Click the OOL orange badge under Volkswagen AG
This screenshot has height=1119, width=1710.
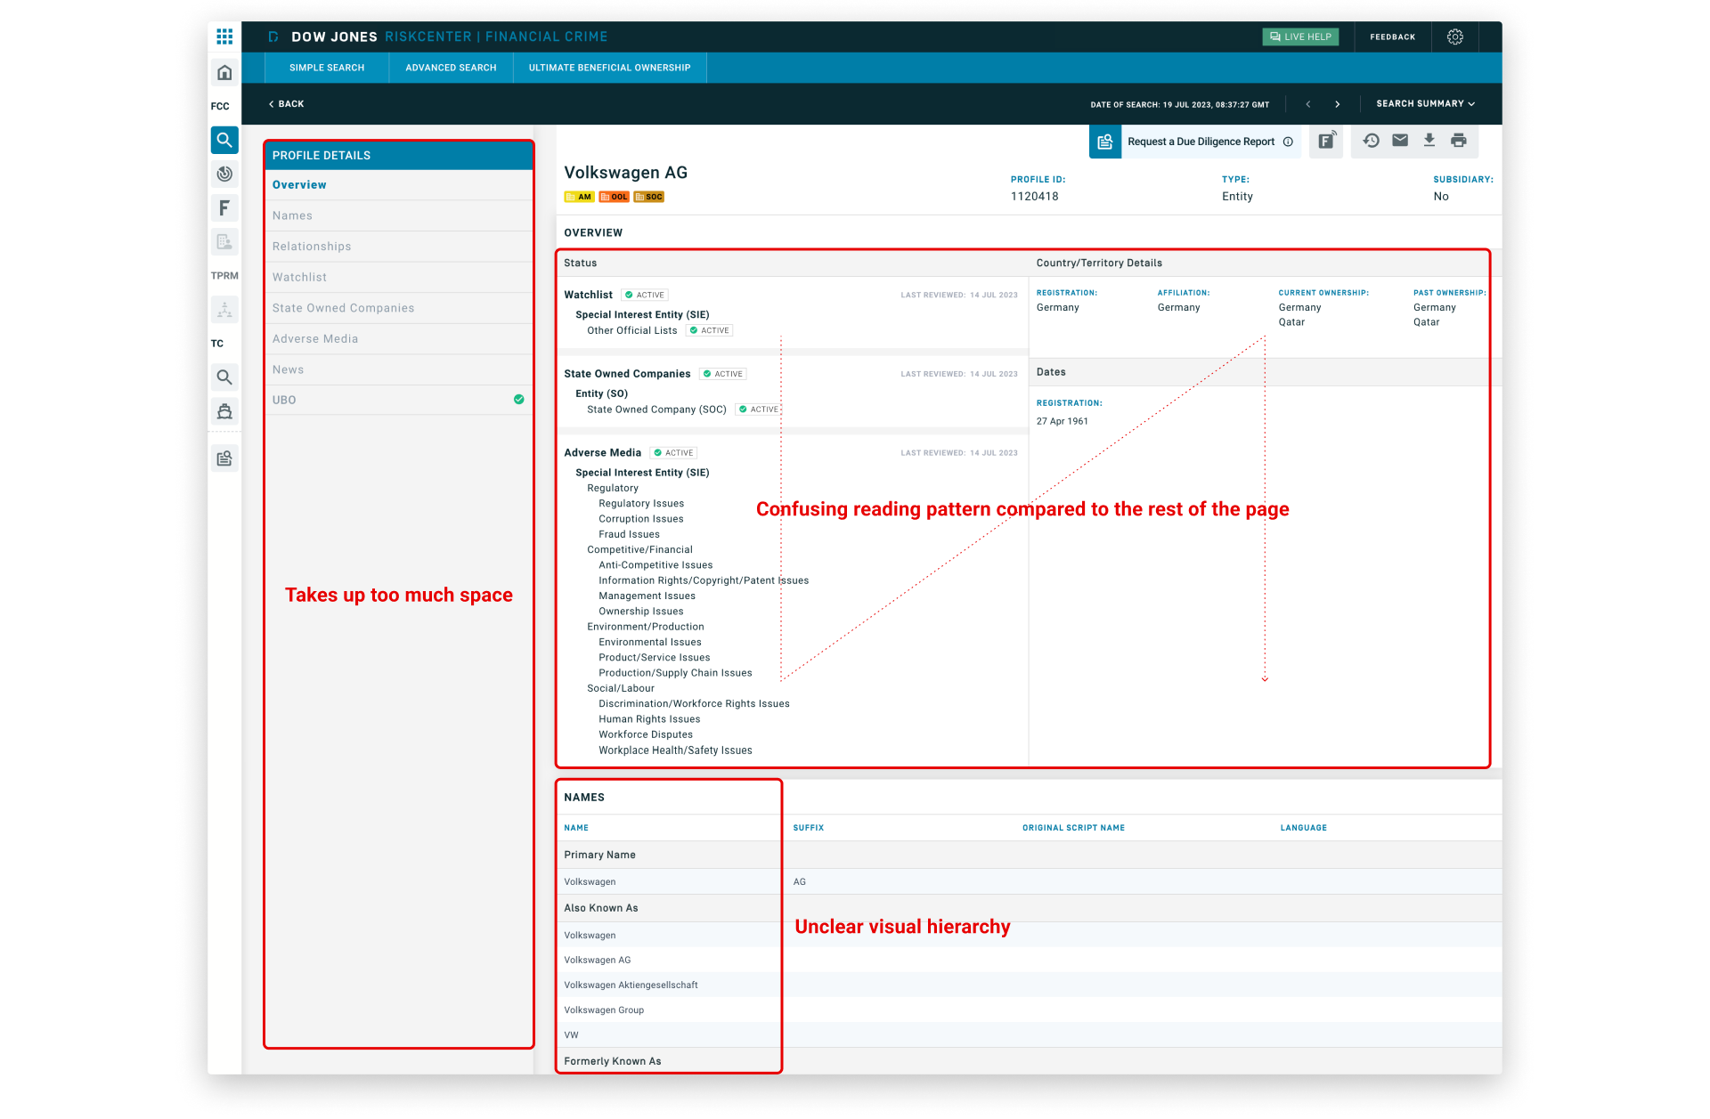coord(614,197)
